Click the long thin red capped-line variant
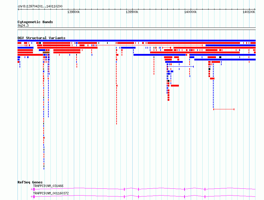This screenshot has width=264, height=200. click(149, 45)
